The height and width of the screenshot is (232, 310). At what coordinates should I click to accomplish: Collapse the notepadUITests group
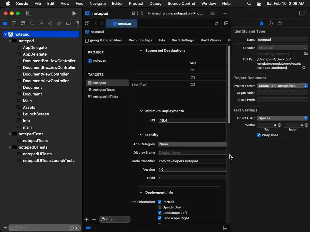10,147
